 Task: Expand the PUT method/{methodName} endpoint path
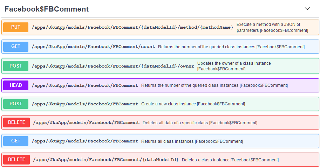click(132, 27)
